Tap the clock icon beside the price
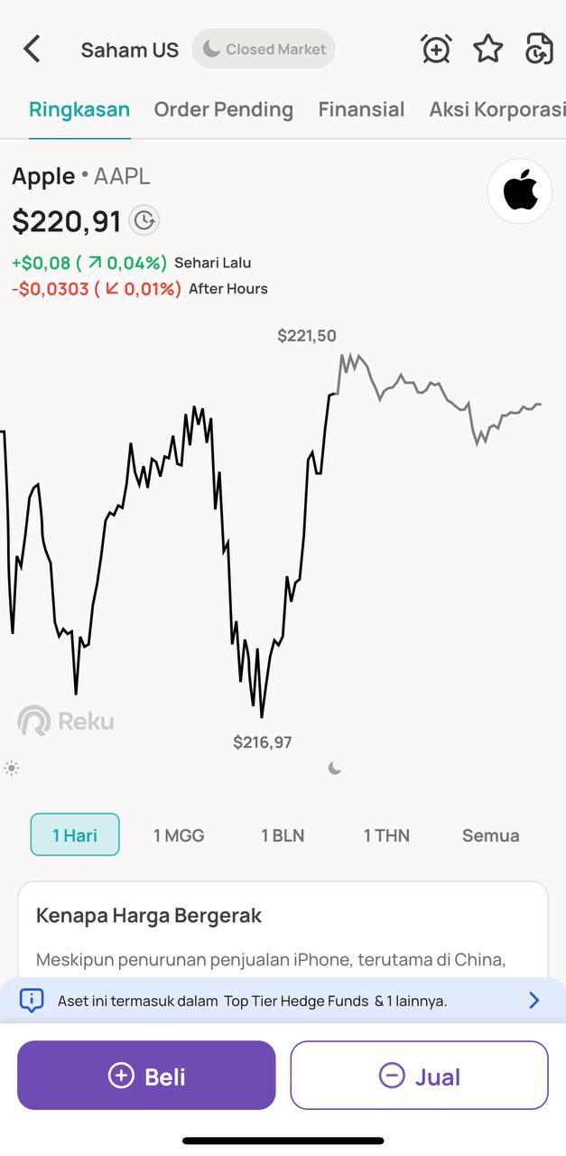Viewport: 566px width, 1156px height. [x=144, y=219]
